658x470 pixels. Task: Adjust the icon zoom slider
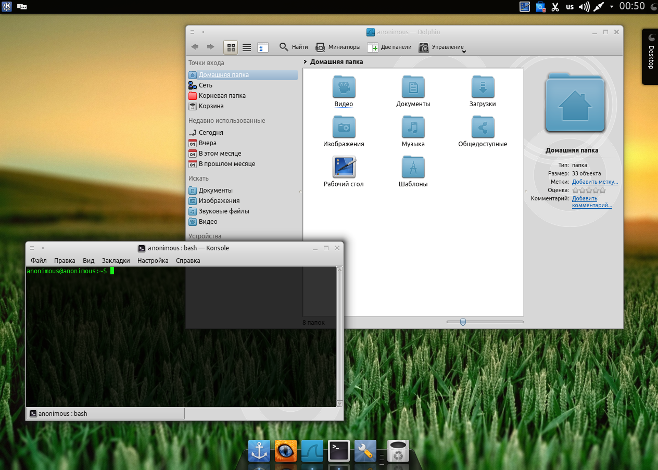pyautogui.click(x=463, y=322)
